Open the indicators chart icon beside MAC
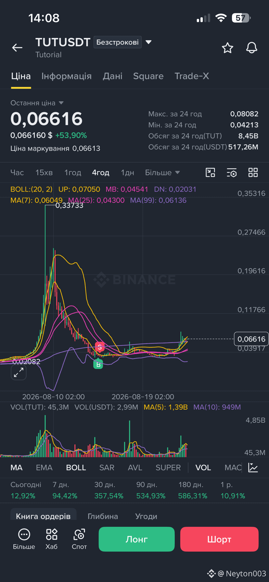The height and width of the screenshot is (582, 269). point(253,468)
